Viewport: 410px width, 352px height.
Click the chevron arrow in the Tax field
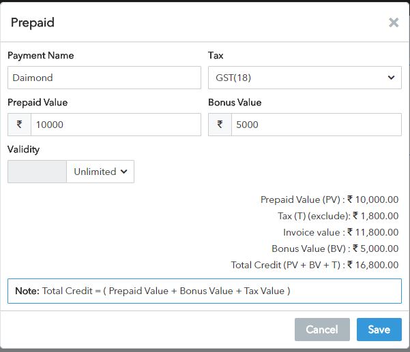point(391,78)
